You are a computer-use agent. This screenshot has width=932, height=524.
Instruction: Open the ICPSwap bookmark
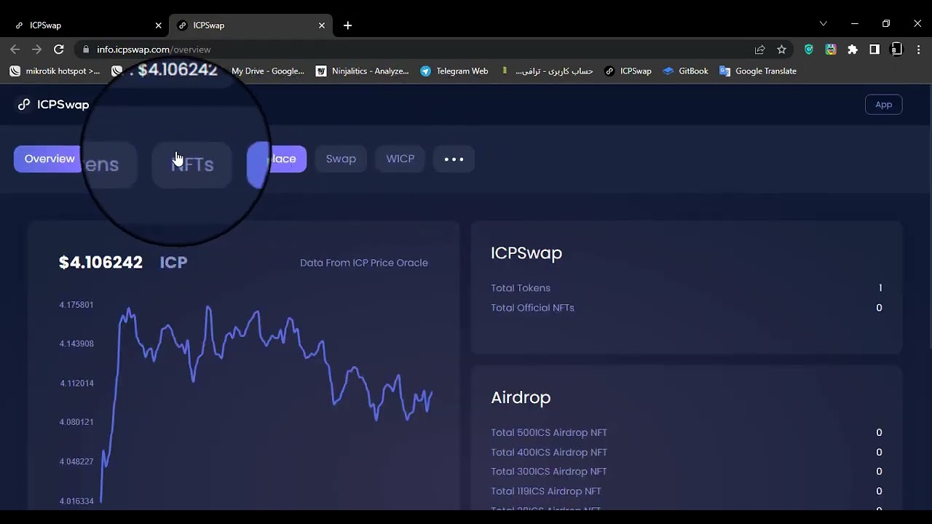coord(628,71)
